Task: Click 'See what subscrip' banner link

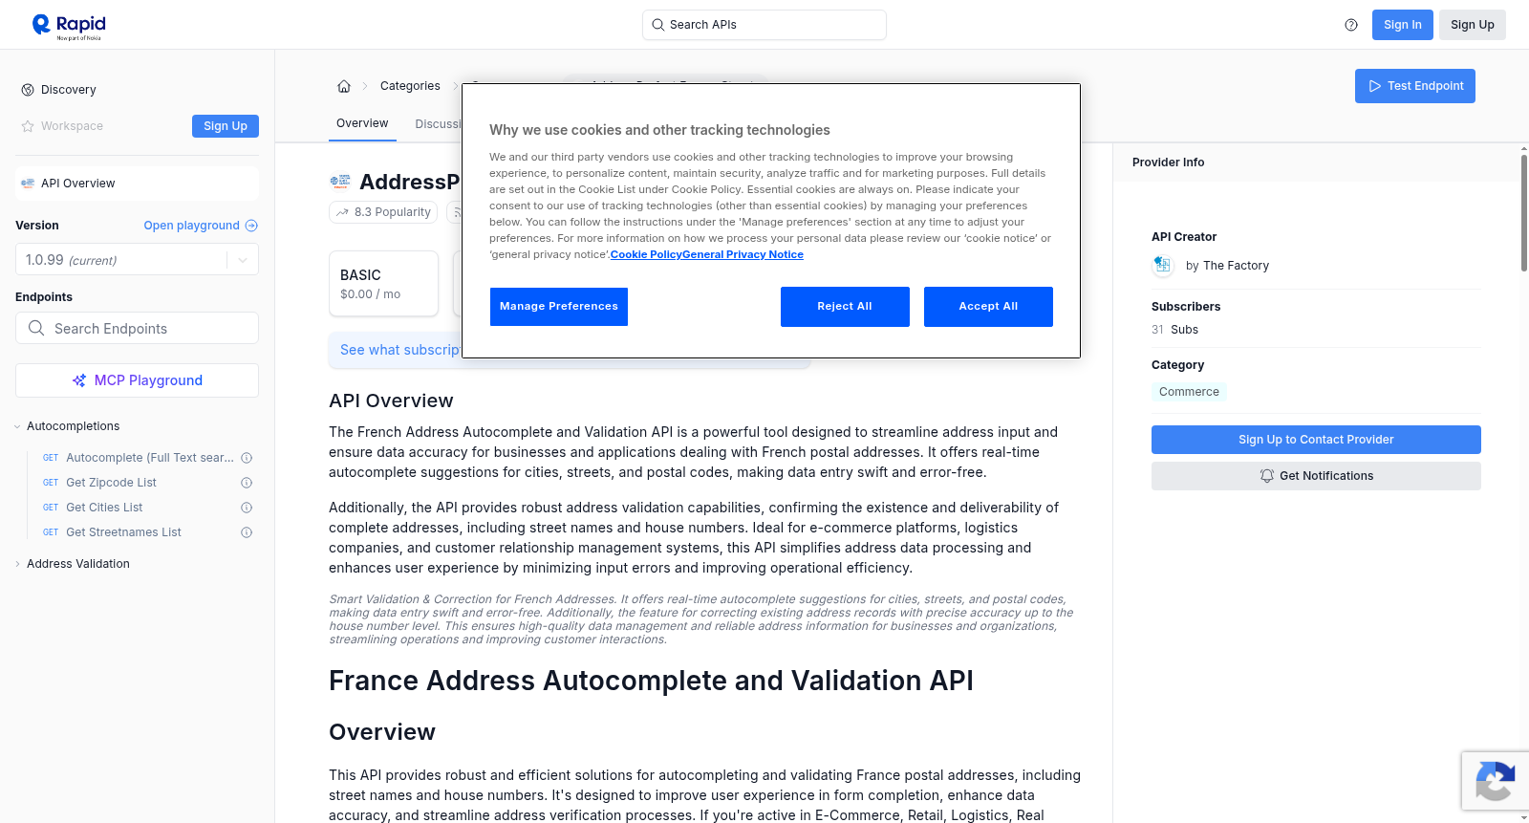Action: 400,350
